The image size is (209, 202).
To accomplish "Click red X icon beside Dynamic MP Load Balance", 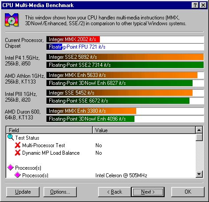I will click(x=18, y=152).
